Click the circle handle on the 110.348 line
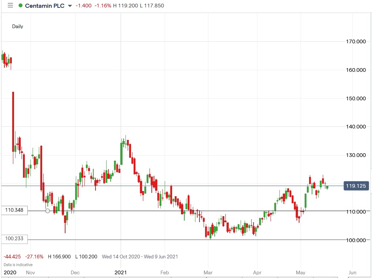 pos(47,210)
